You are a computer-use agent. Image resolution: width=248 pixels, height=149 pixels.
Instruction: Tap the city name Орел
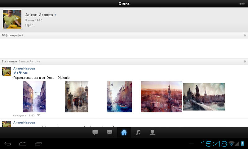point(29,25)
